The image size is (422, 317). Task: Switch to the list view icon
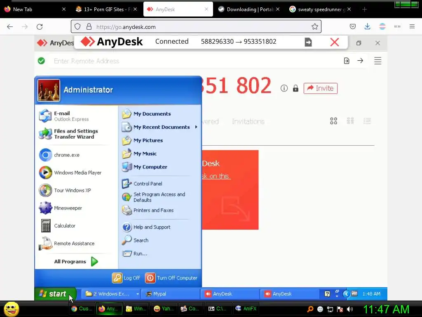(x=367, y=121)
